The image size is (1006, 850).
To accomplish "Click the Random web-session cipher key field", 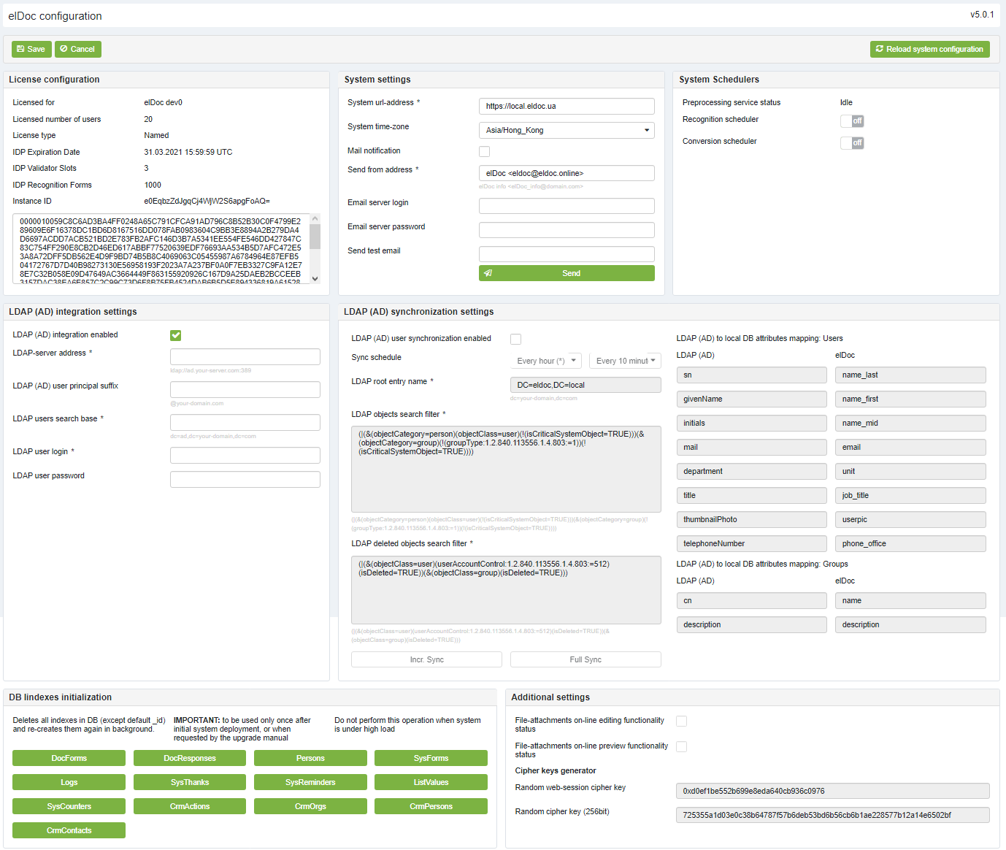I will [x=833, y=791].
